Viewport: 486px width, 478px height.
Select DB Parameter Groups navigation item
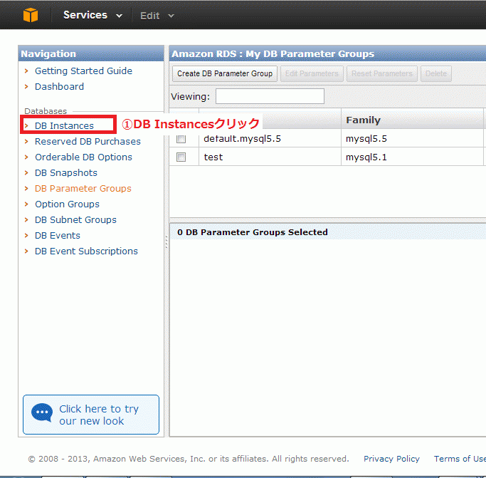click(83, 188)
